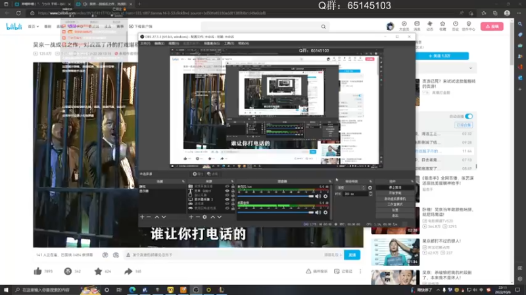Toggle visibility eye of the first source row

click(227, 186)
